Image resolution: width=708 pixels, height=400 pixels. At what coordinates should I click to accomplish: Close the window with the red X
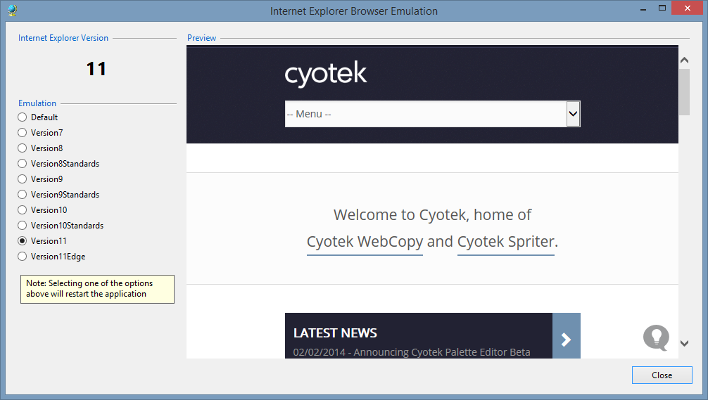point(687,8)
